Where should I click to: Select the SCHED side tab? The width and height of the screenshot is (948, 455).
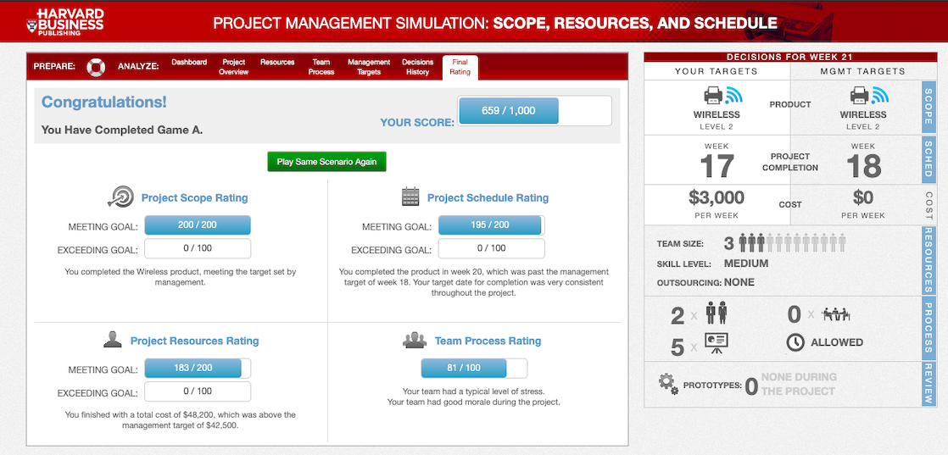928,159
